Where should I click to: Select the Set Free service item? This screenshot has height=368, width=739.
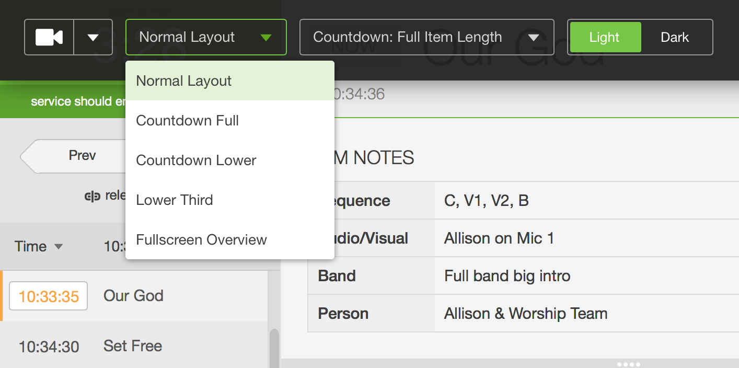132,346
